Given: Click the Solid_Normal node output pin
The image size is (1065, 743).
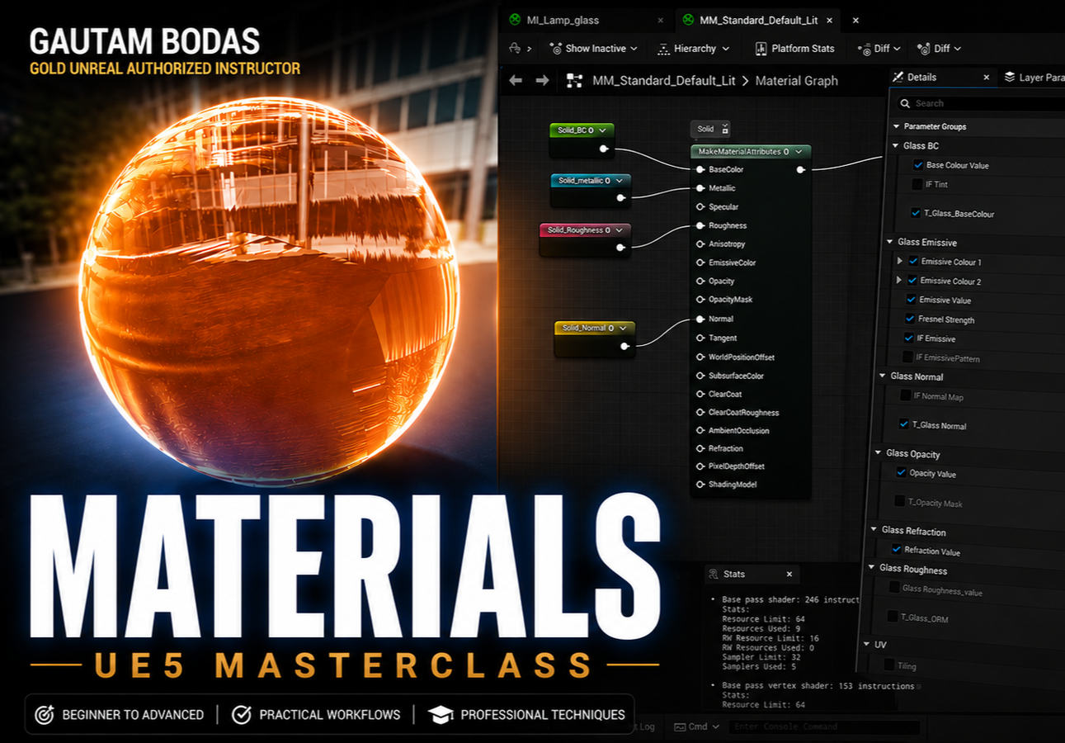Looking at the screenshot, I should 624,347.
